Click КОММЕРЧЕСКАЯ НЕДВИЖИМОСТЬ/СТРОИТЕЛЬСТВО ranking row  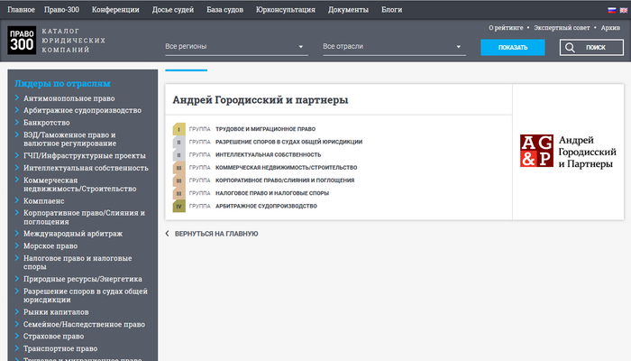(287, 168)
